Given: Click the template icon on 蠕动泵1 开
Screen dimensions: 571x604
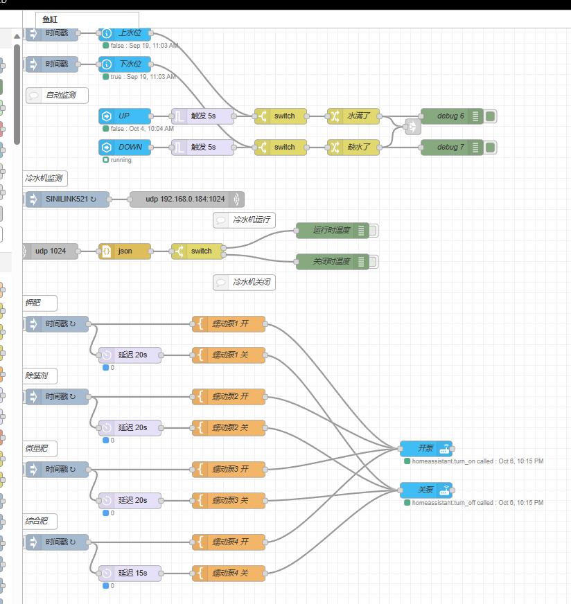Looking at the screenshot, I should tap(200, 323).
